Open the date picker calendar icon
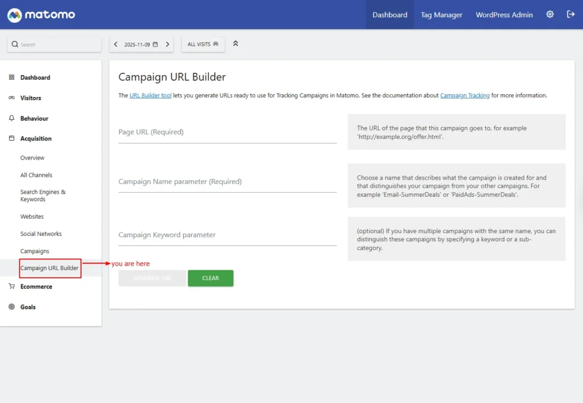 [155, 44]
